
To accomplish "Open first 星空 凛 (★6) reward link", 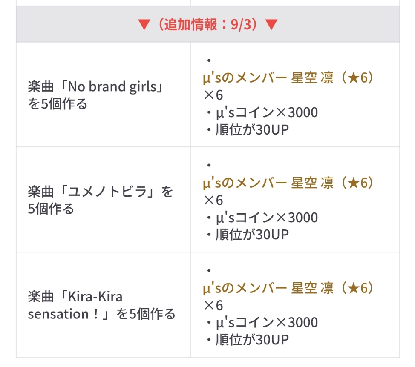I will click(x=288, y=78).
